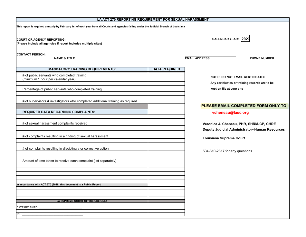Open the vcheneau@lasc.org email link
Viewport: 306px width, 237px height.
(230, 113)
